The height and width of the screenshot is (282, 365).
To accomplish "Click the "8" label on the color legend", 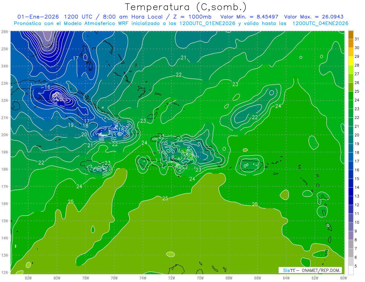I will 356,240.
